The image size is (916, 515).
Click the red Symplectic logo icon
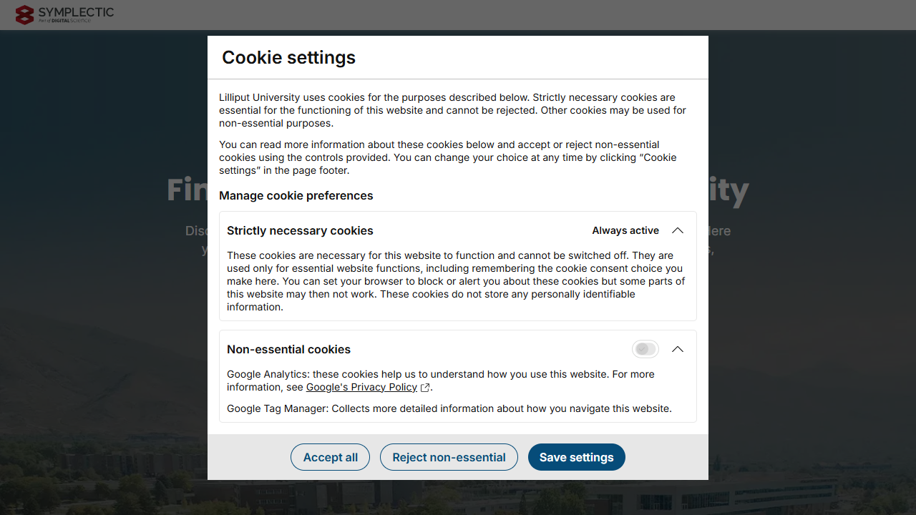click(24, 14)
